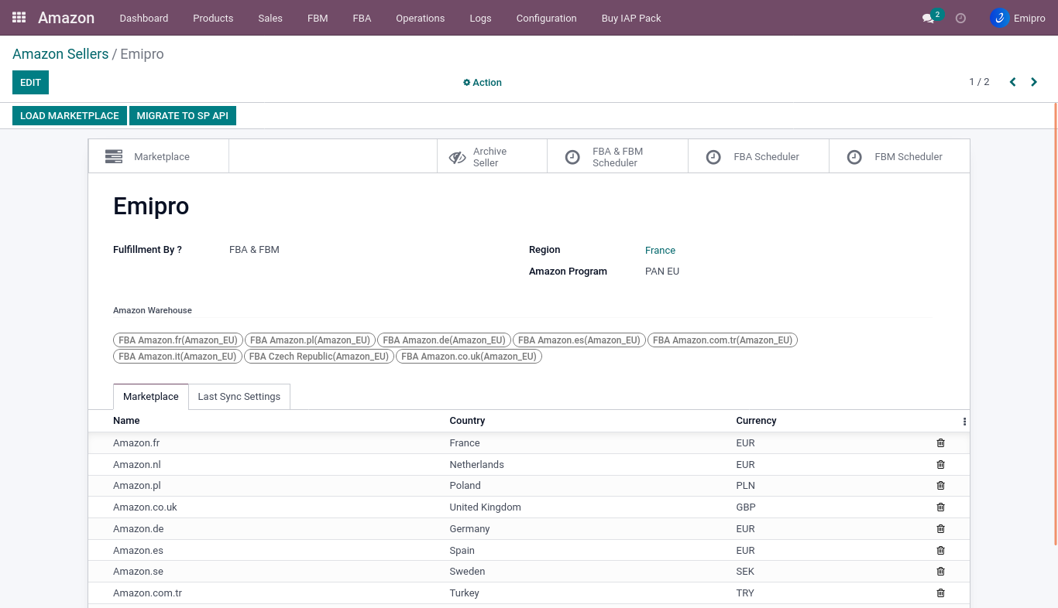Click the FBM Scheduler clock icon
Image resolution: width=1058 pixels, height=608 pixels.
coord(854,157)
